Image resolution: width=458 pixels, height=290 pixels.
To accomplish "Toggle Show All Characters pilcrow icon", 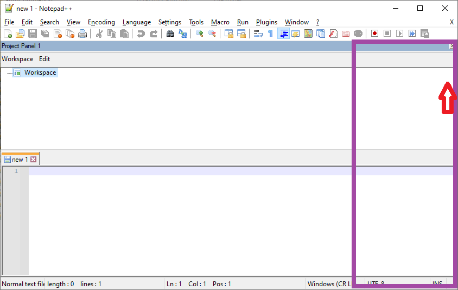I will pos(270,34).
